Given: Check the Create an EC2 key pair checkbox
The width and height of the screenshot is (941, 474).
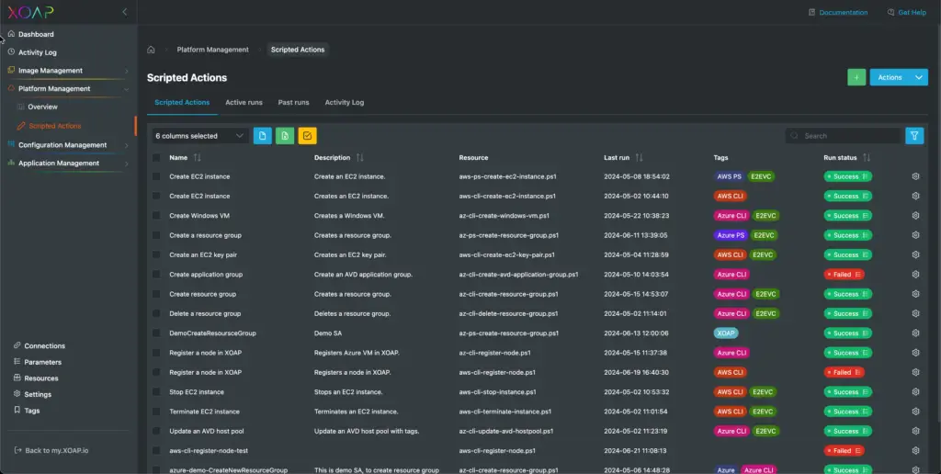Looking at the screenshot, I should 156,254.
